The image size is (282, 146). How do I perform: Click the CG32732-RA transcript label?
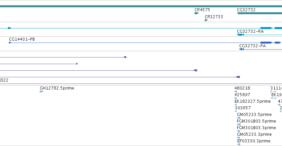[250, 31]
